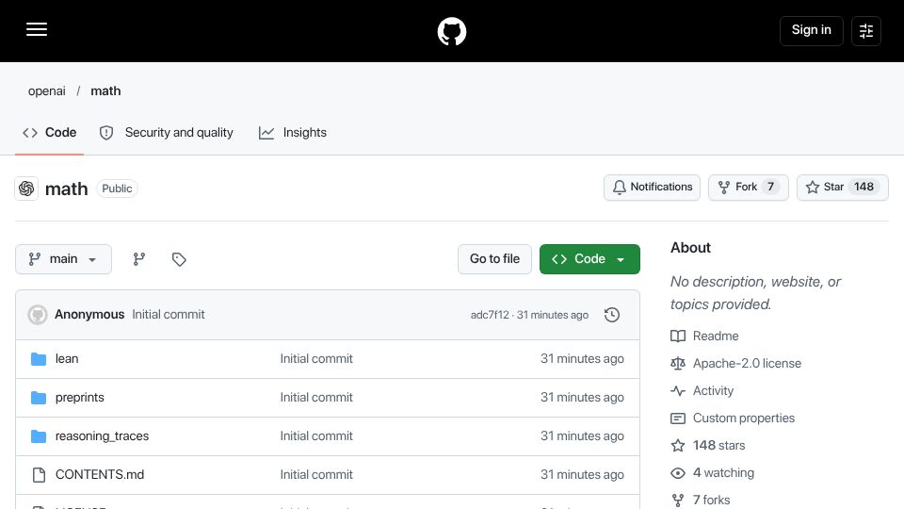Star the math repository
904x509 pixels.
pos(842,188)
